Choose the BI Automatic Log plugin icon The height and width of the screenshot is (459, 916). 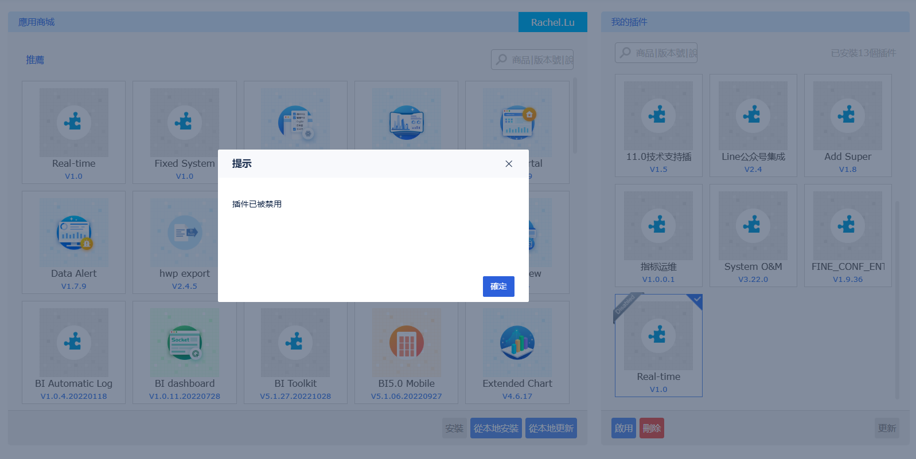(74, 342)
